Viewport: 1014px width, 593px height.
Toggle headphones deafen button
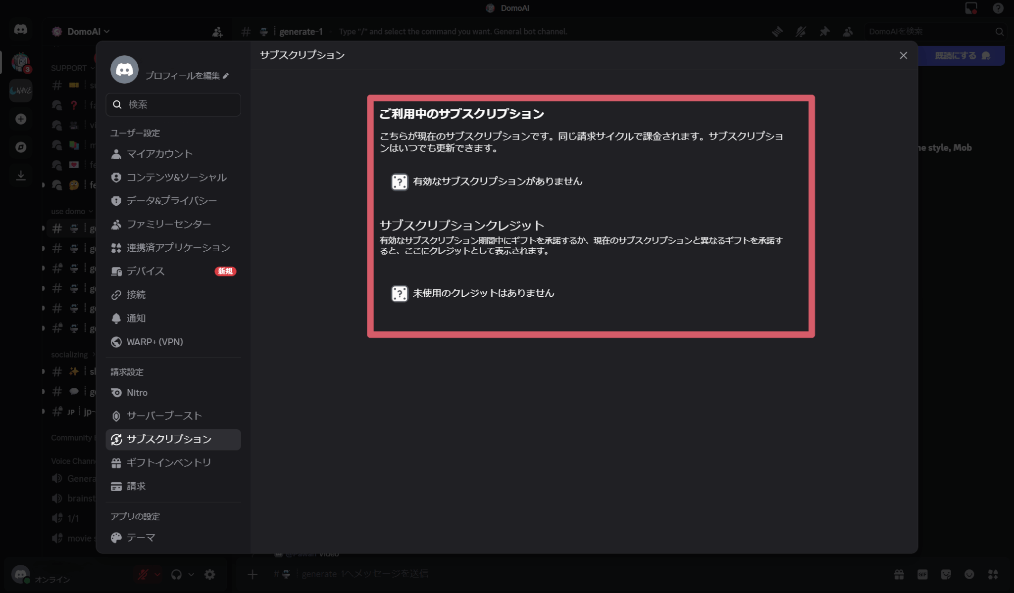[x=176, y=574]
